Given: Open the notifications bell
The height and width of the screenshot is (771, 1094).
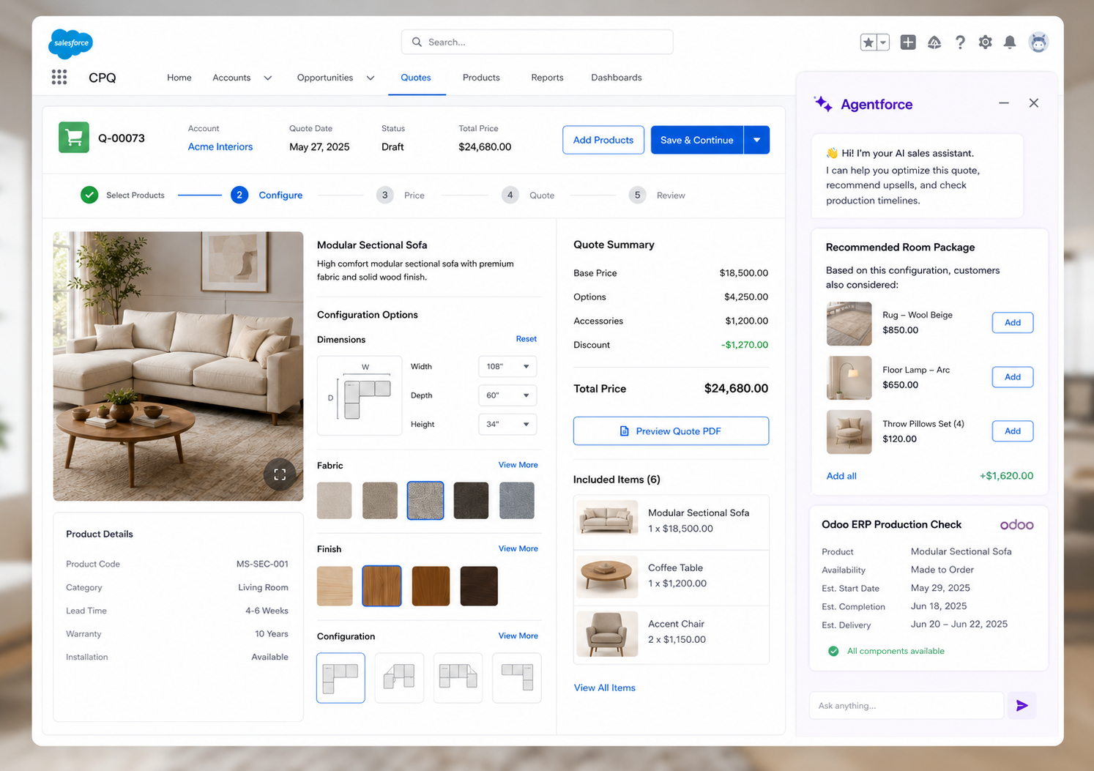Looking at the screenshot, I should 1010,42.
